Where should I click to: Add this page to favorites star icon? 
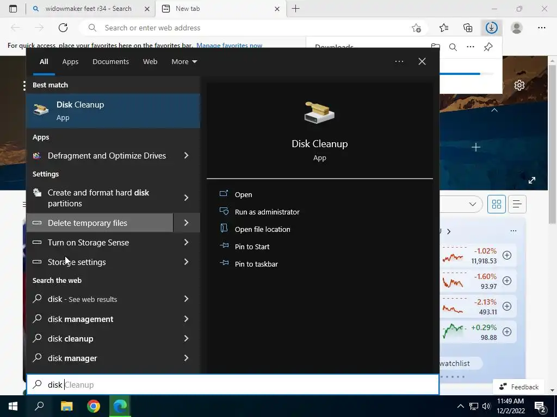(x=416, y=28)
